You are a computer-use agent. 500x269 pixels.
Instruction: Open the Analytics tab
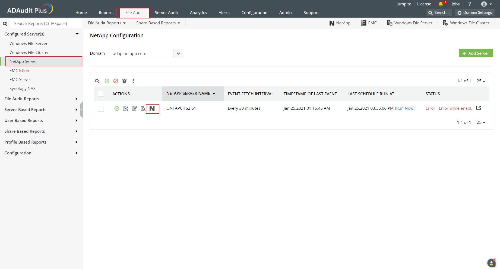coord(198,13)
